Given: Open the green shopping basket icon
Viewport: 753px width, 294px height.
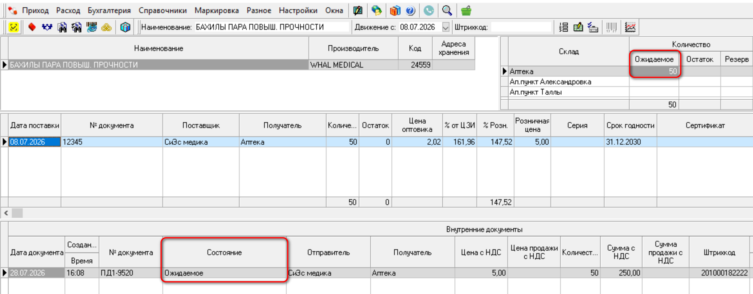Looking at the screenshot, I should [x=466, y=10].
